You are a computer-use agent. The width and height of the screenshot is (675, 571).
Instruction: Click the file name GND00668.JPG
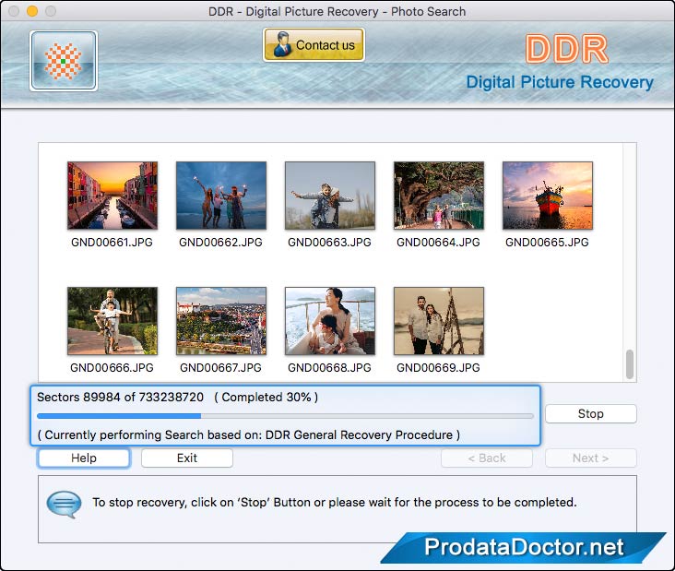pyautogui.click(x=329, y=368)
